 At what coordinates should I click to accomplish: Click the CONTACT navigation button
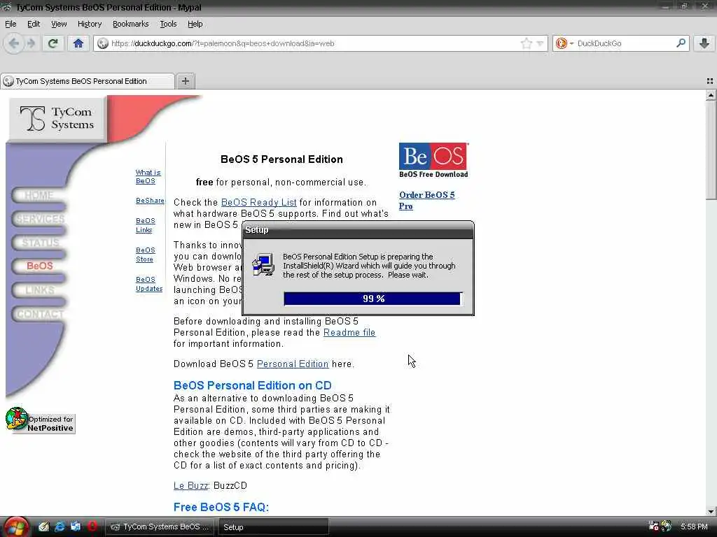point(39,314)
